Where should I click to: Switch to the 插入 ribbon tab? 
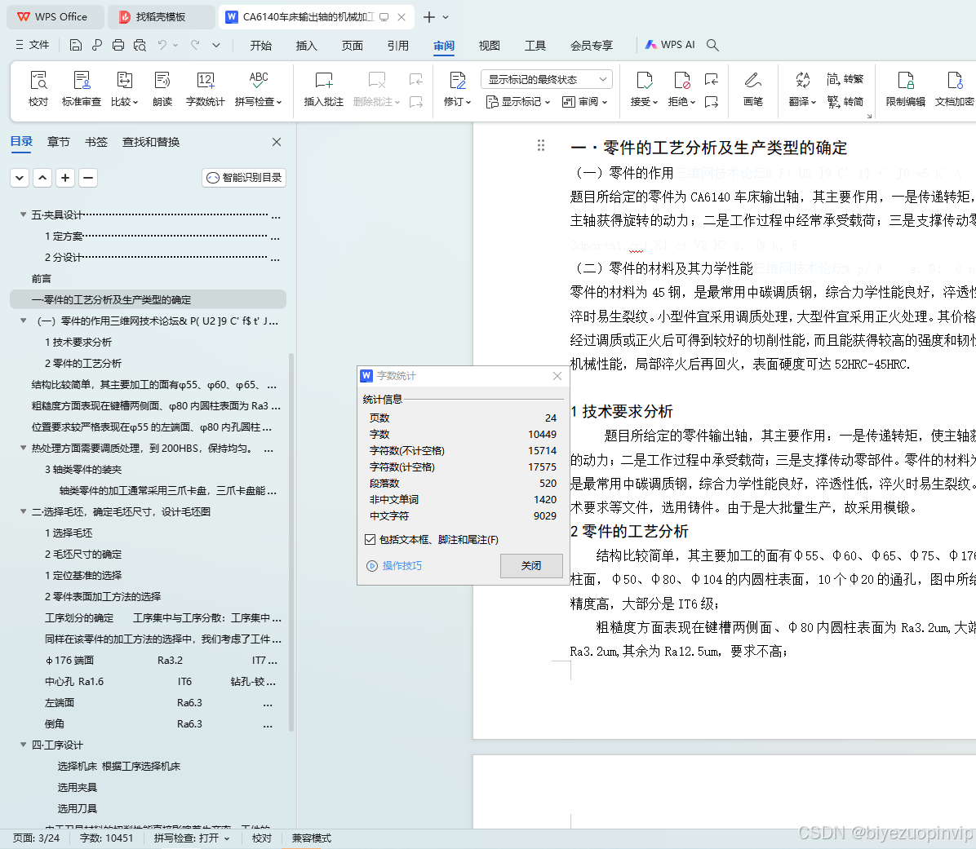(306, 46)
